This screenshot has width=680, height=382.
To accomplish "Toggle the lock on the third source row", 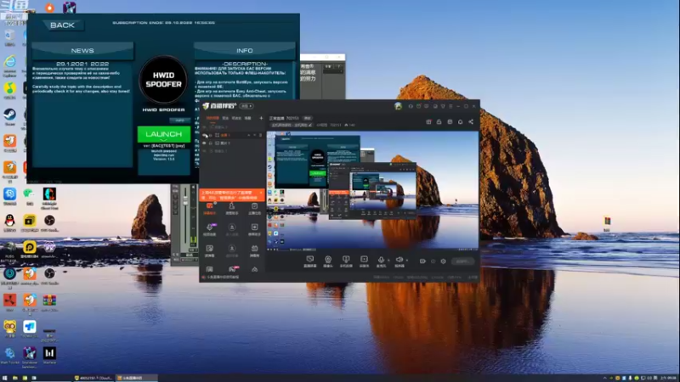I will [211, 143].
